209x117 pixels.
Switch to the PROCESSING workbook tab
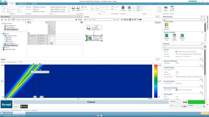pyautogui.click(x=19, y=113)
